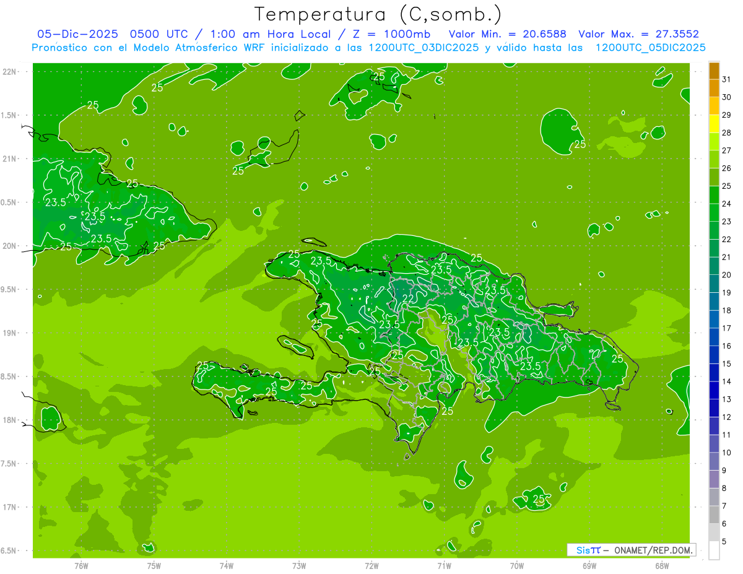This screenshot has height=574, width=743.
Task: Click the longitude axis label '76W'
Action: (81, 566)
